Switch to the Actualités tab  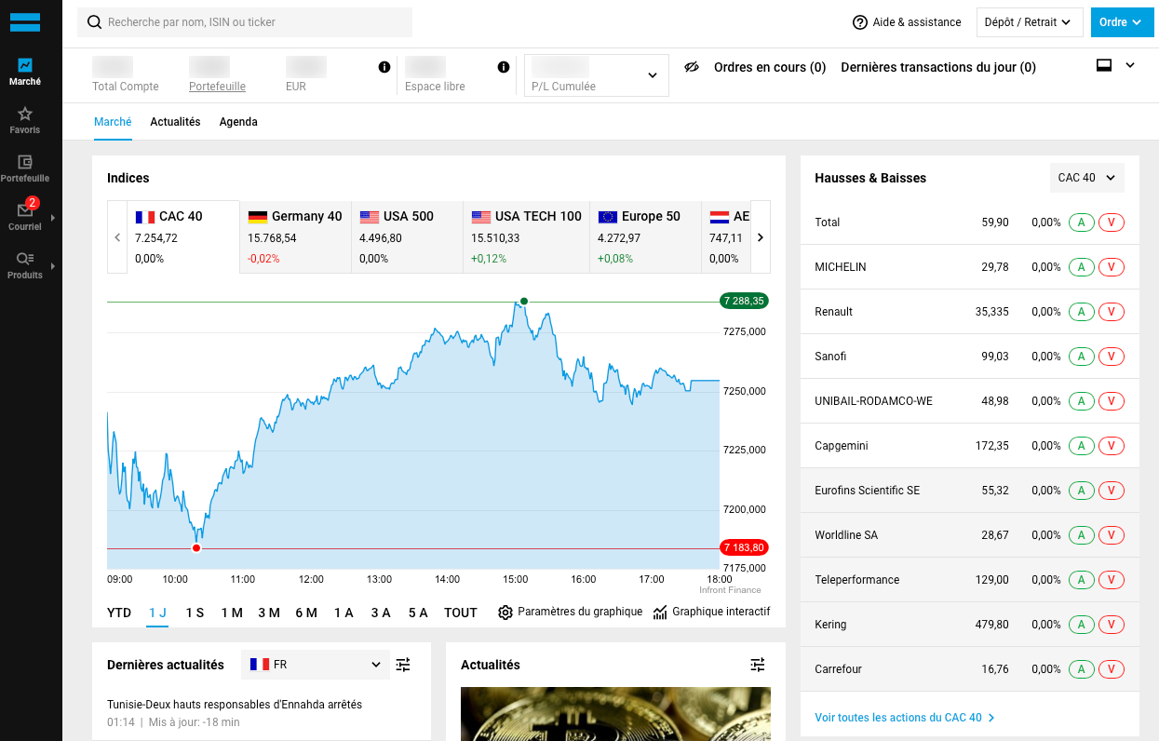pos(175,122)
